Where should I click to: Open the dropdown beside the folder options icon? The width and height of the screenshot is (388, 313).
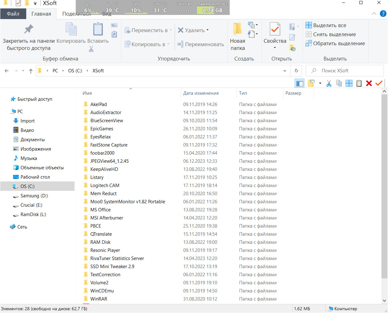(320, 83)
